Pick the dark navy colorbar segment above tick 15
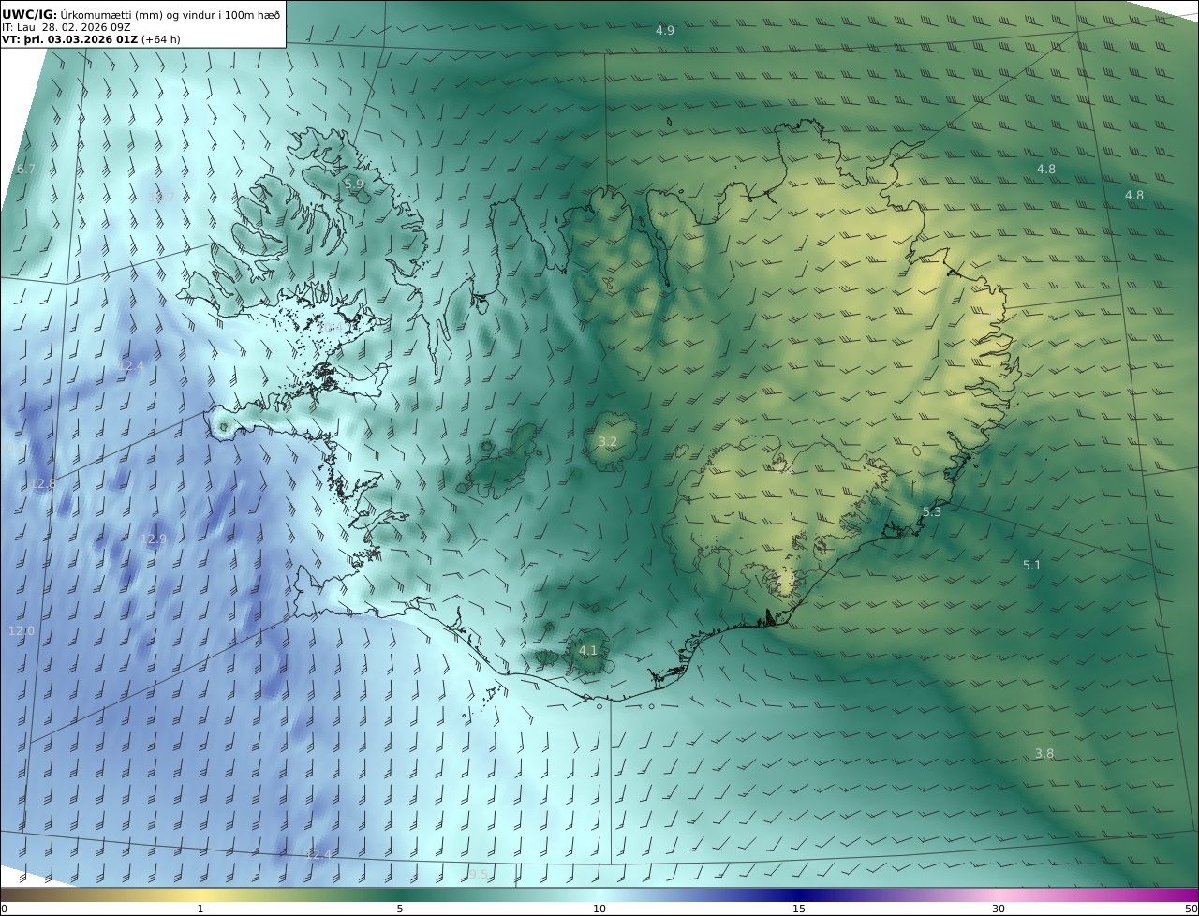The image size is (1199, 916). 799,894
